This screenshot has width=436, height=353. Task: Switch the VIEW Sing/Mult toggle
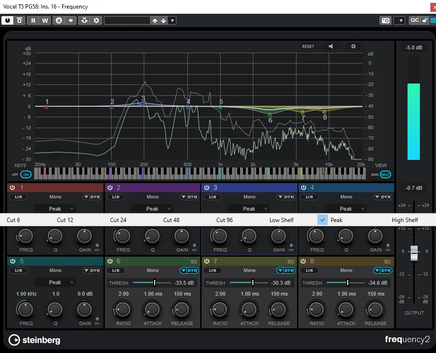pos(380,175)
